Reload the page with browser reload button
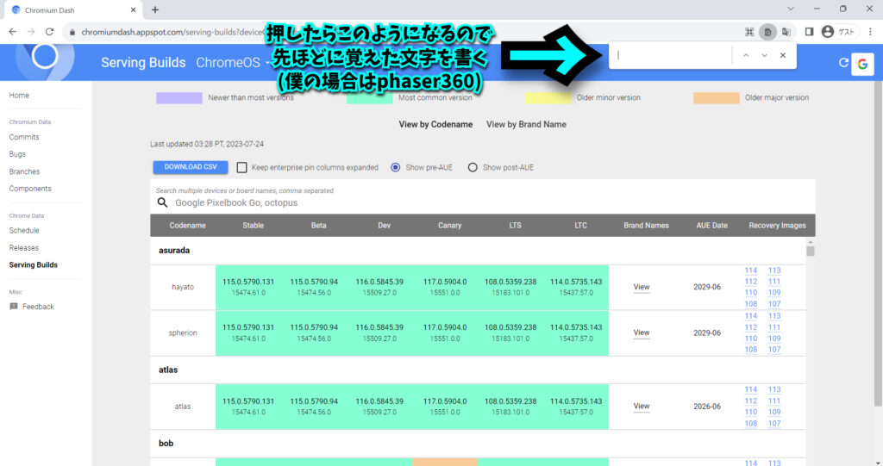The width and height of the screenshot is (883, 466). [x=50, y=32]
